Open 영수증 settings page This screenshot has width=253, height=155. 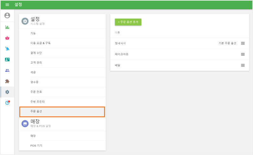click(34, 82)
